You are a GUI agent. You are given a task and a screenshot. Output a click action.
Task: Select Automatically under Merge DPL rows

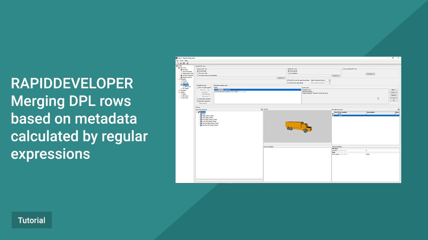click(289, 71)
